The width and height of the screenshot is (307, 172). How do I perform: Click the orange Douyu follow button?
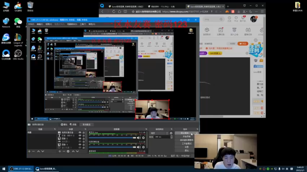pos(243,44)
